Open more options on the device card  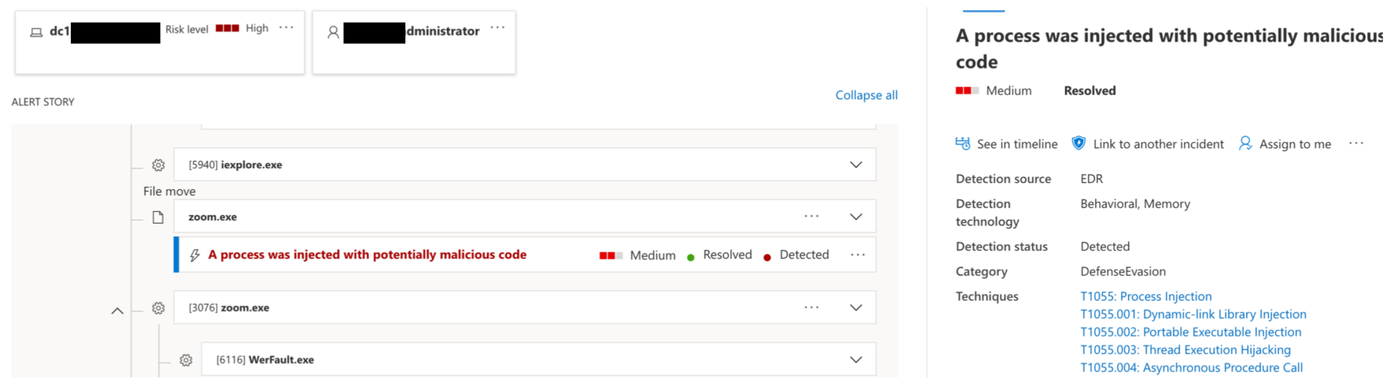(286, 27)
